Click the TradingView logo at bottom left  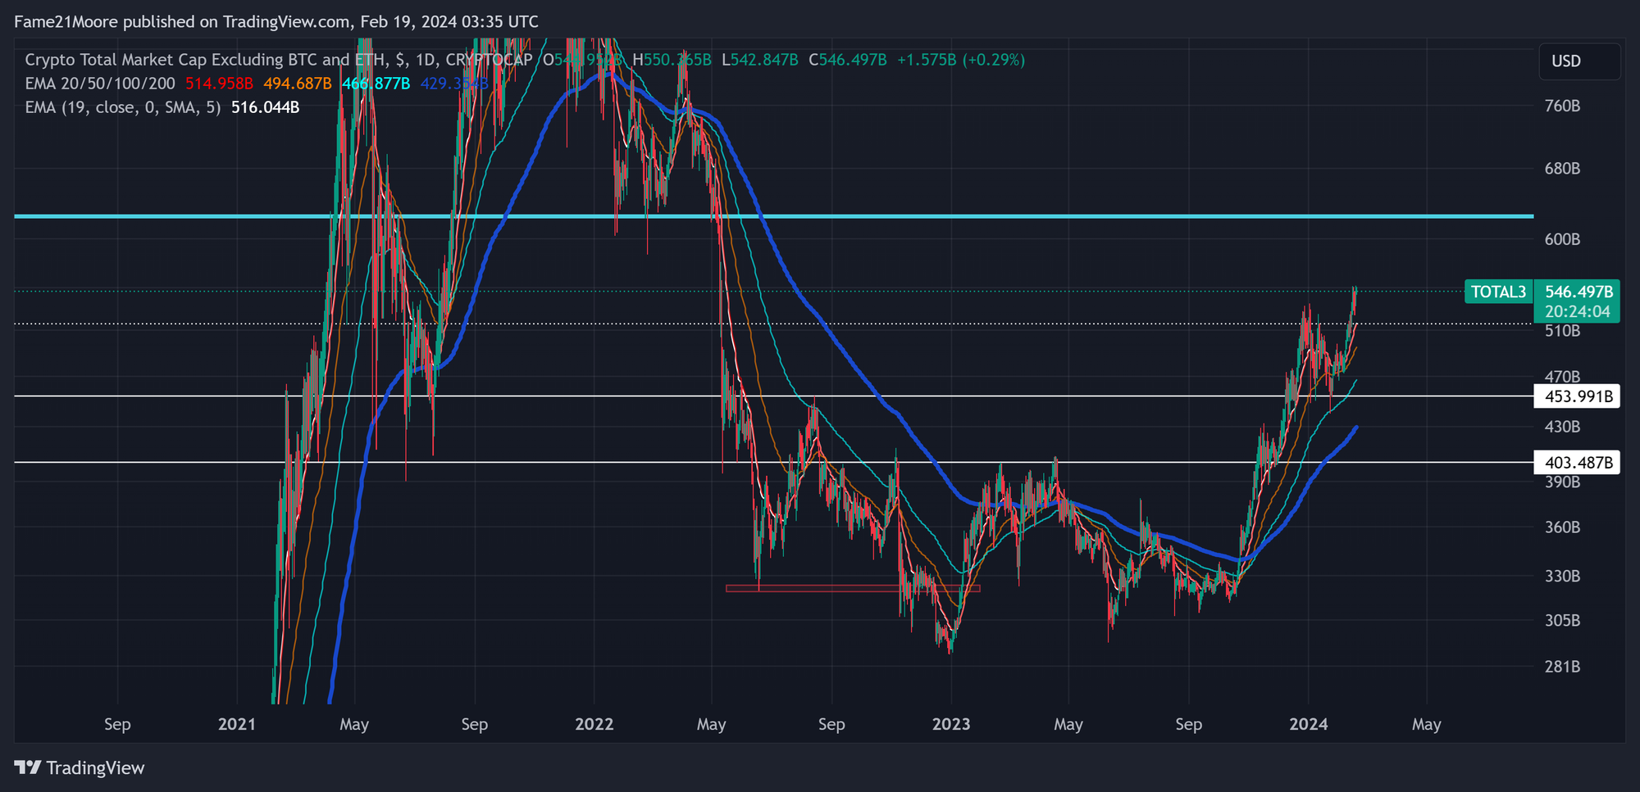tap(80, 767)
